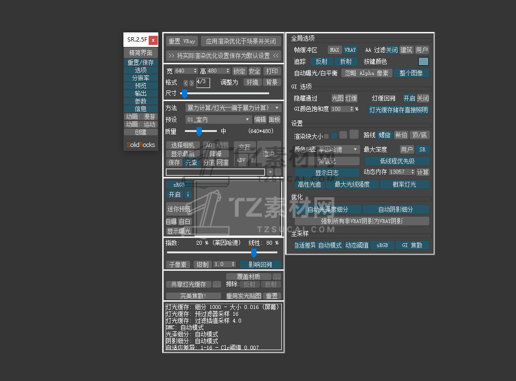The width and height of the screenshot is (516, 381).
Task: Click the 宽 width spinner arrows
Action: coord(195,71)
